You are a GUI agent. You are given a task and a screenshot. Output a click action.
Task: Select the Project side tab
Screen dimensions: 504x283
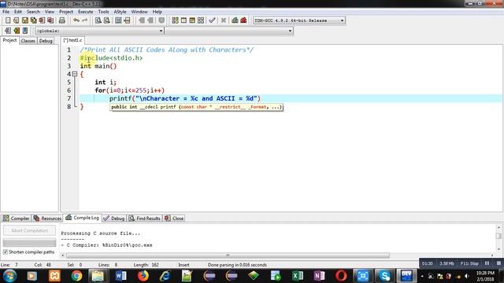coord(9,40)
